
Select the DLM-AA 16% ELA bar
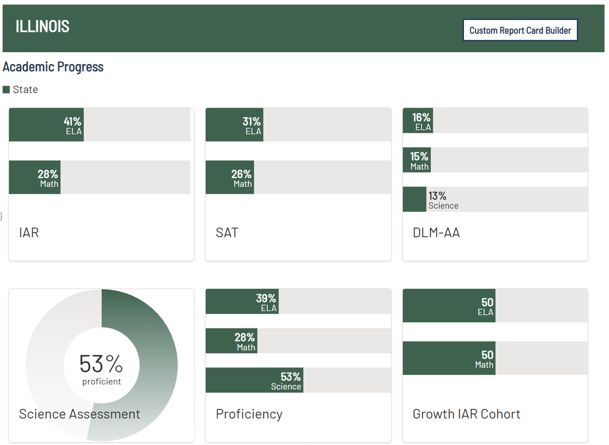(418, 121)
